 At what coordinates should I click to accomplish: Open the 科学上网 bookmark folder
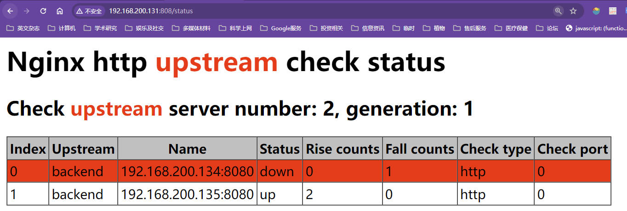tap(236, 28)
